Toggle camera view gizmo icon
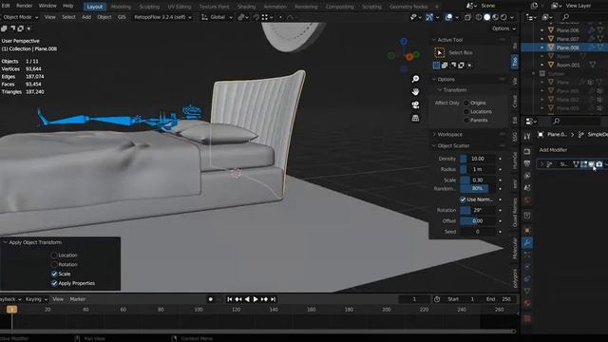The height and width of the screenshot is (342, 608). (415, 104)
